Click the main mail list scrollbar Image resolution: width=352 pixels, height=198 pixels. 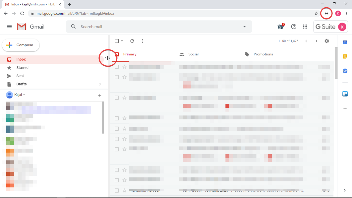click(x=336, y=63)
